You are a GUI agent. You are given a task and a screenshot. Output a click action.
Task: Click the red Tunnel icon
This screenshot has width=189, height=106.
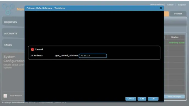point(33,49)
